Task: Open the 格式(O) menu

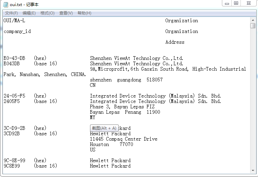Action: tap(48, 13)
